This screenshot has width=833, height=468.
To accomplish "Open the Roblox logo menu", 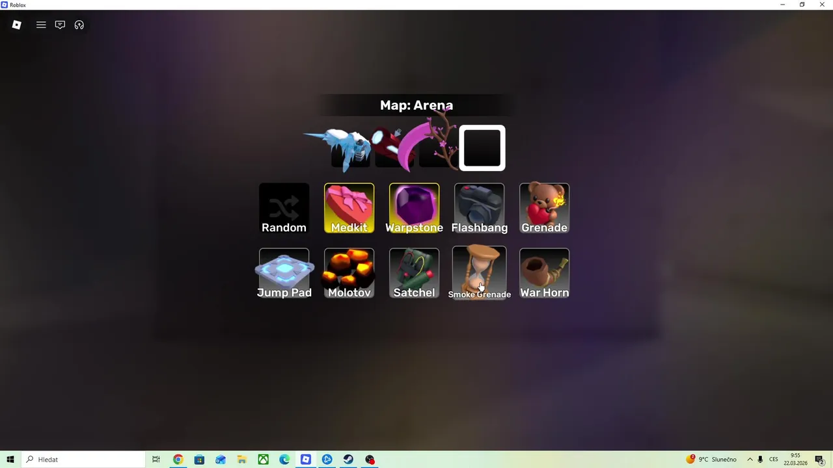I will [x=17, y=25].
